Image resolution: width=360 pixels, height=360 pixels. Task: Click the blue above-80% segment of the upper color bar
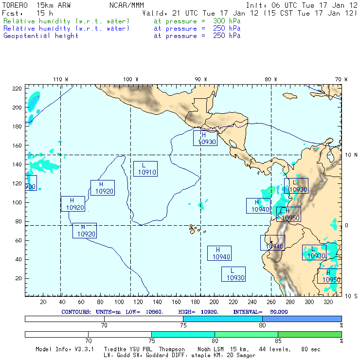302,319
